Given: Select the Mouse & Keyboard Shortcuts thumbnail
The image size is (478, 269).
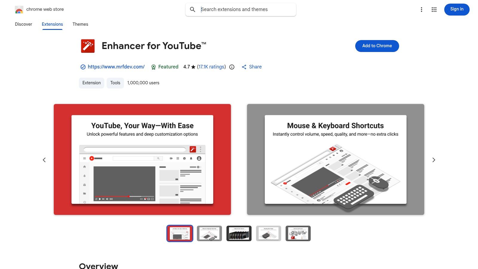Looking at the screenshot, I should click(x=209, y=233).
